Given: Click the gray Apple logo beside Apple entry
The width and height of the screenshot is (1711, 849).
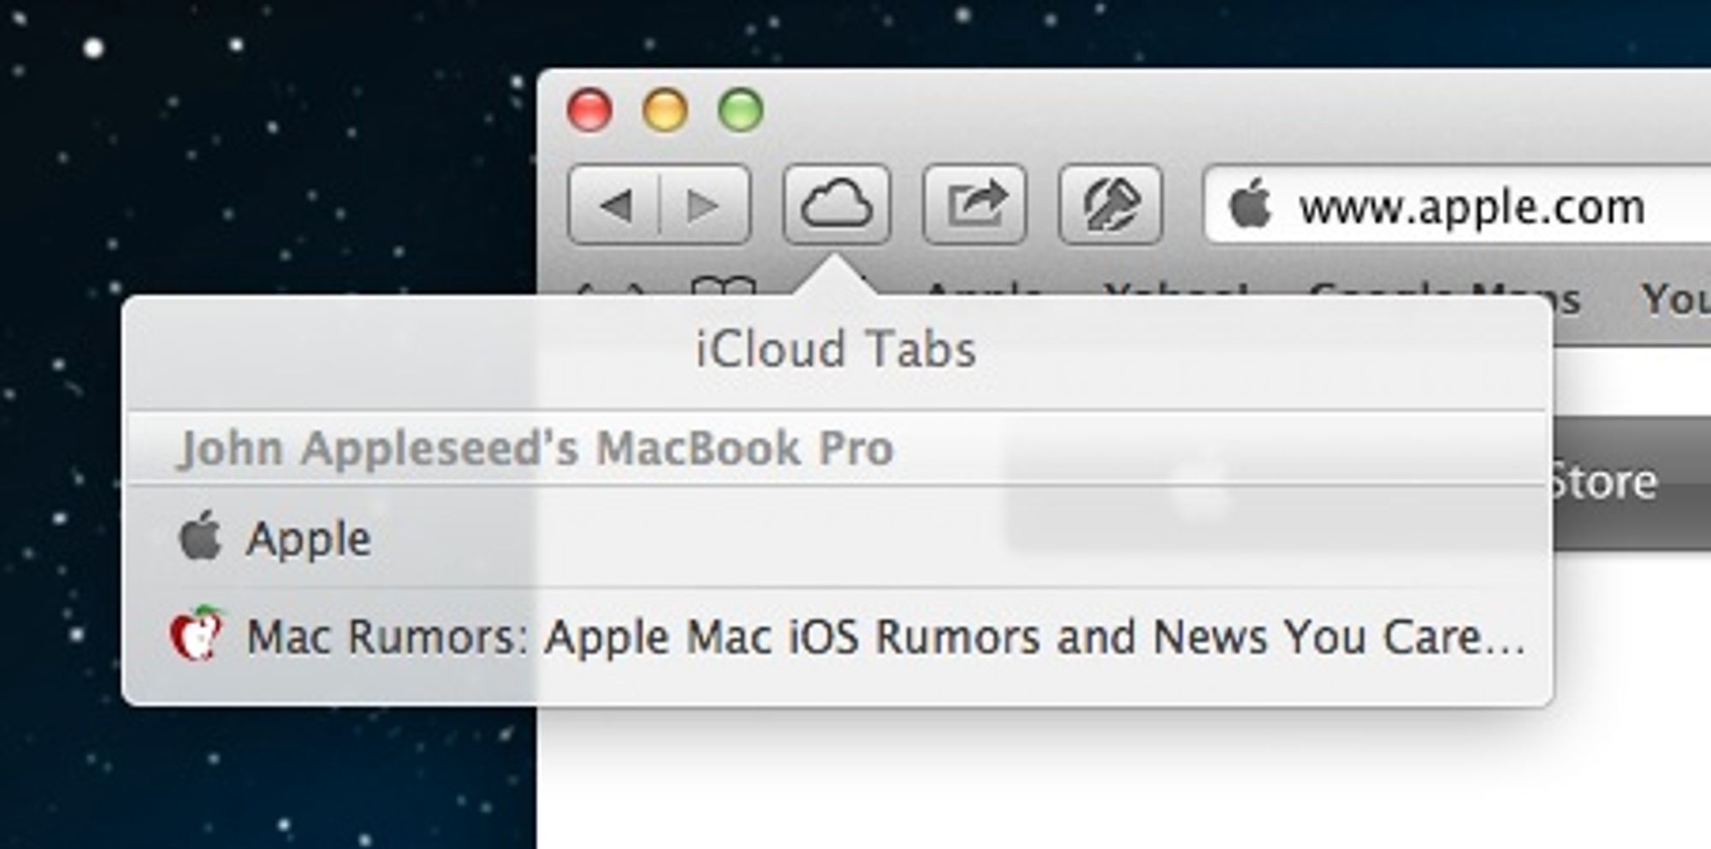Looking at the screenshot, I should [x=200, y=537].
